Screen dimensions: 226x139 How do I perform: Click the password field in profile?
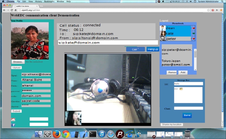pos(36,91)
